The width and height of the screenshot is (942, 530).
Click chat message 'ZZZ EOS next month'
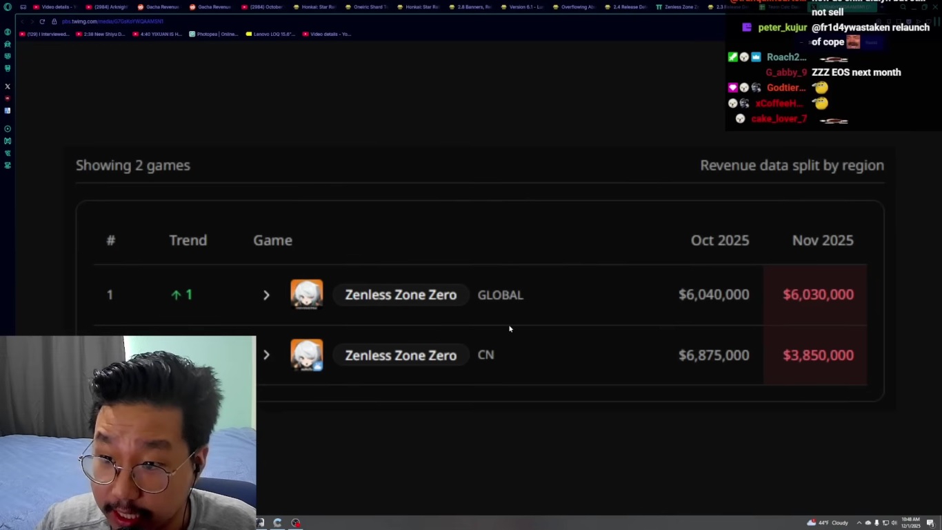pyautogui.click(x=856, y=72)
